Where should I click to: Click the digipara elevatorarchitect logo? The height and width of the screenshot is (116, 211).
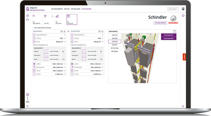point(35,9)
